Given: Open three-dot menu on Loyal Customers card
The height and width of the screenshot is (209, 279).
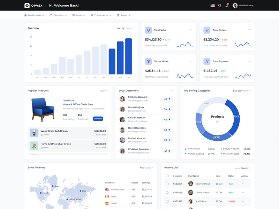Looking at the screenshot, I should coord(171,91).
